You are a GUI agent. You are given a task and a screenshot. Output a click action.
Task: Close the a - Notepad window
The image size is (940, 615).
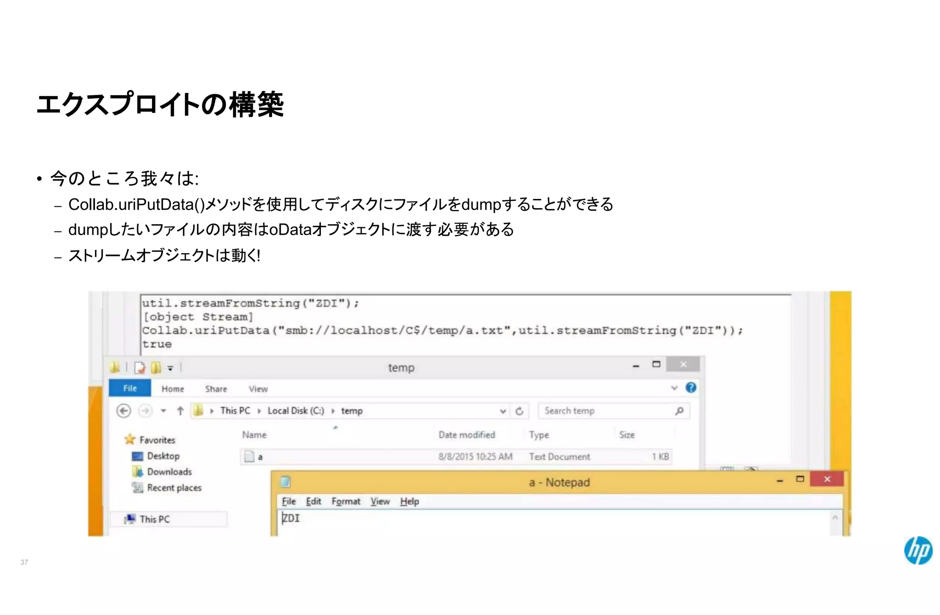(827, 479)
